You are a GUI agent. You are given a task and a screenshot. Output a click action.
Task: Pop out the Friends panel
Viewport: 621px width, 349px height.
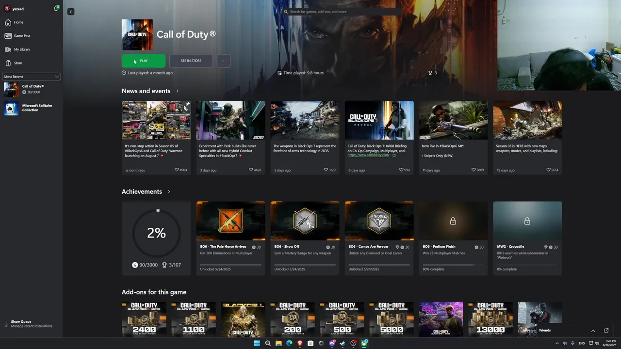[606, 331]
